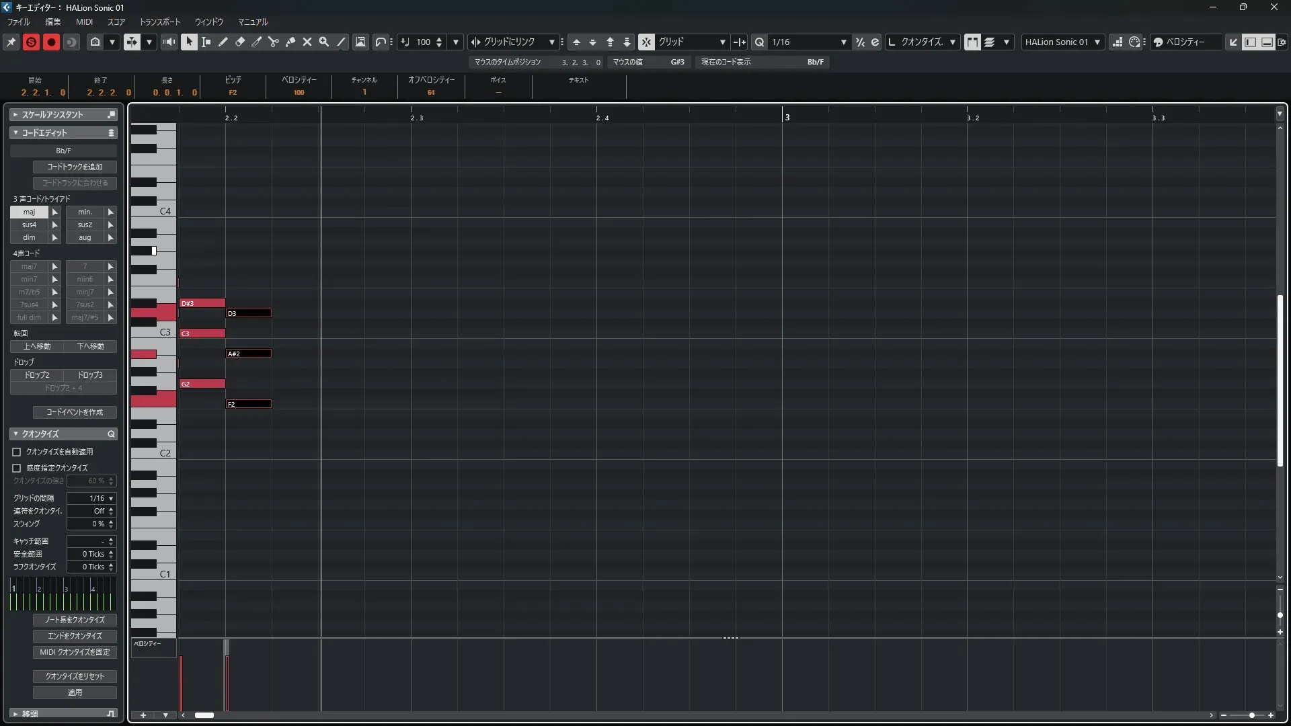
Task: Select the Glue tool
Action: point(290,42)
